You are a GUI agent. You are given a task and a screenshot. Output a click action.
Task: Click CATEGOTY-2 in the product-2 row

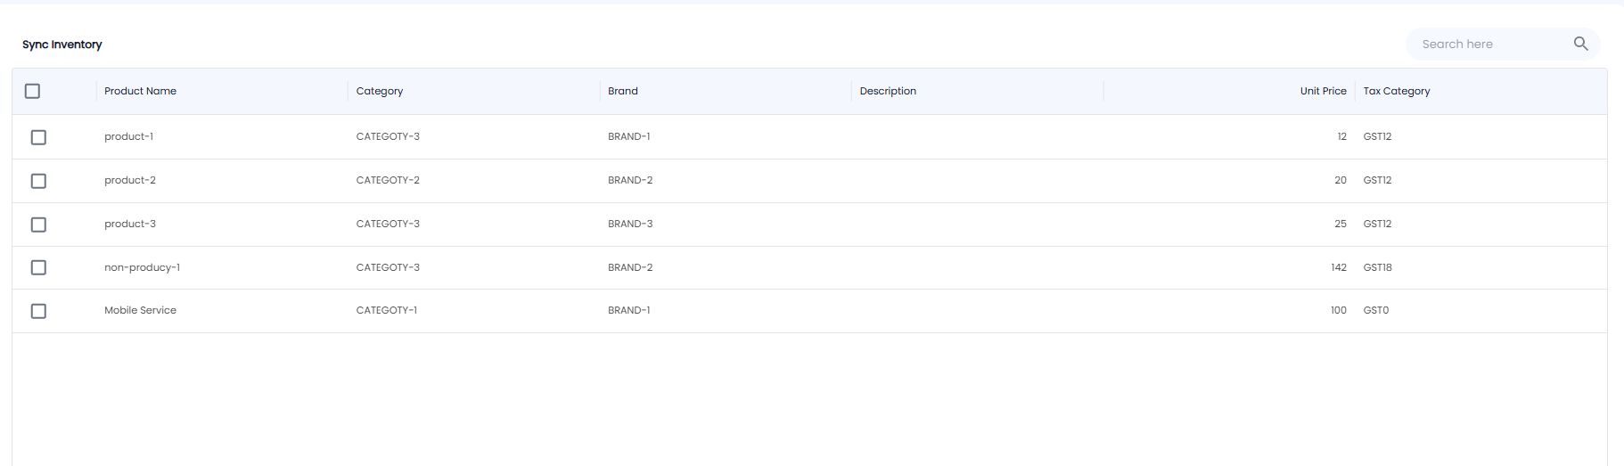click(388, 180)
